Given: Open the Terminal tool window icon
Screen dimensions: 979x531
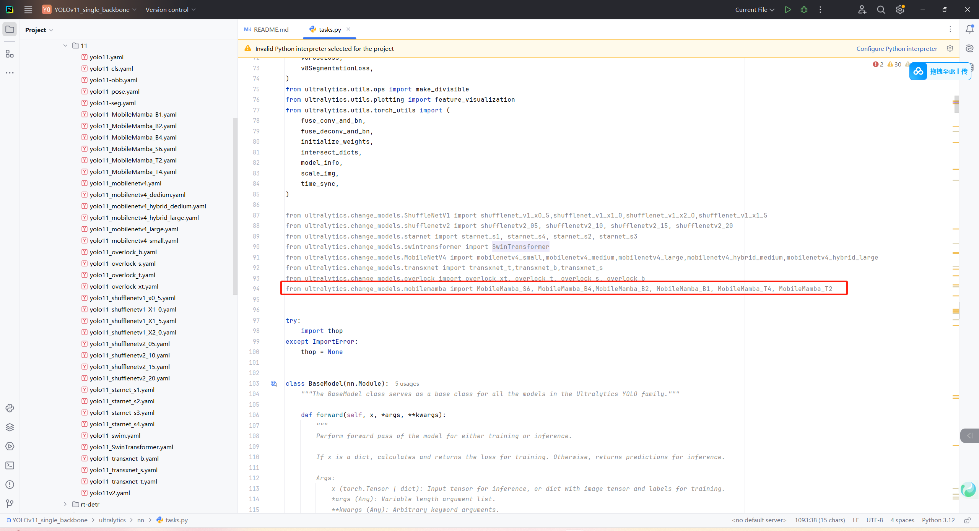Looking at the screenshot, I should pos(10,465).
